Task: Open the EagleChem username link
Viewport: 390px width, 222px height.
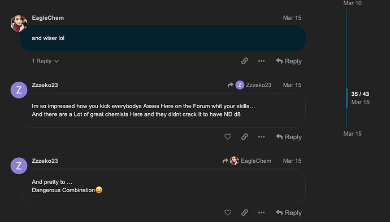Action: click(47, 18)
